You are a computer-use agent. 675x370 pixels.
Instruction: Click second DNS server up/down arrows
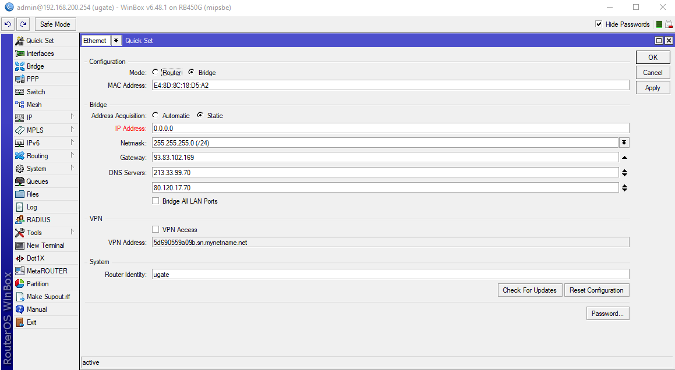click(625, 187)
